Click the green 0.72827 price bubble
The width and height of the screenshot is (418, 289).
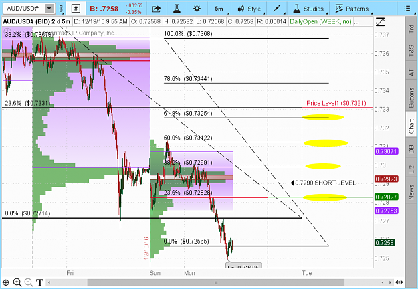point(387,197)
